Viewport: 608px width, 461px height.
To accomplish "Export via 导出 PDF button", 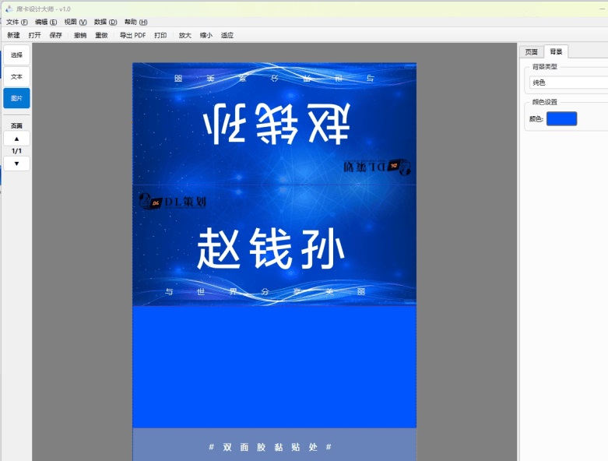I will (132, 35).
